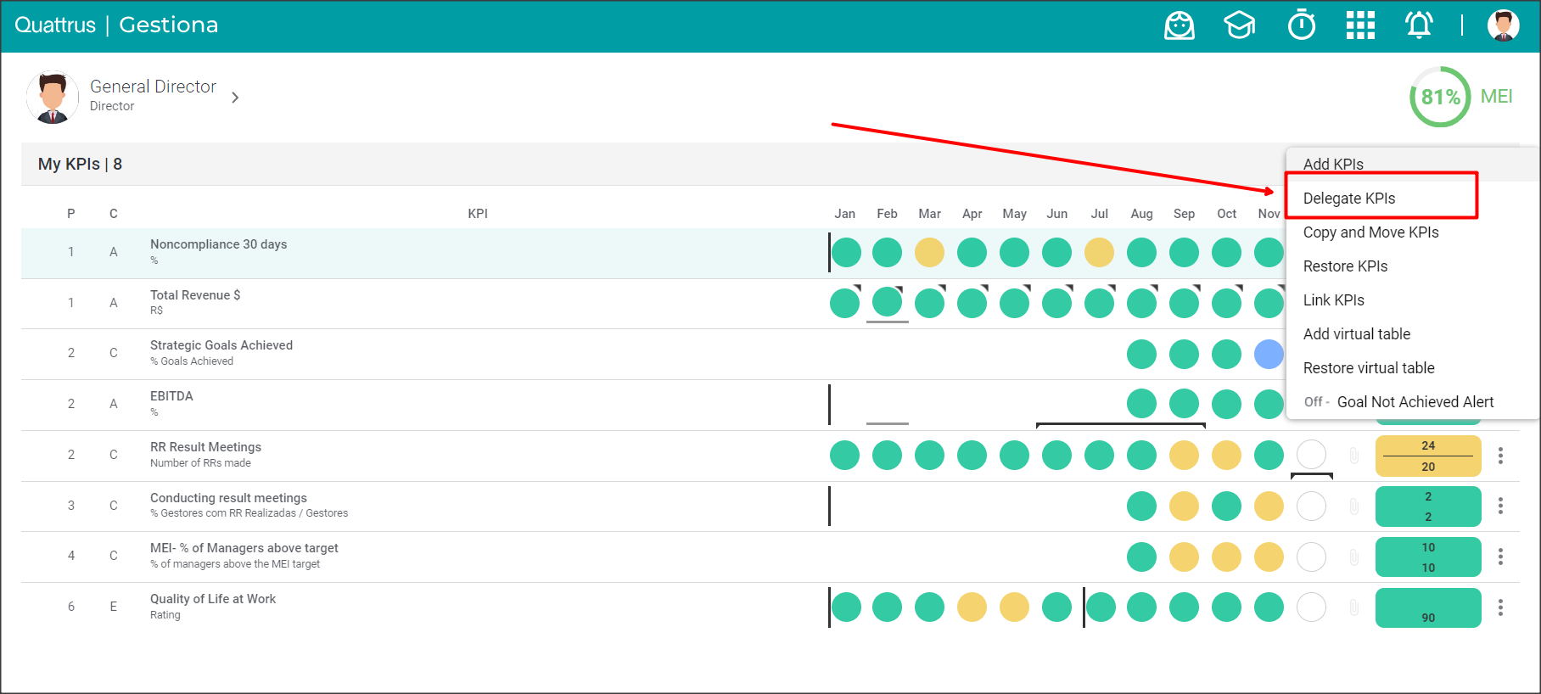
Task: Open the stopwatch timer icon
Action: click(1301, 25)
